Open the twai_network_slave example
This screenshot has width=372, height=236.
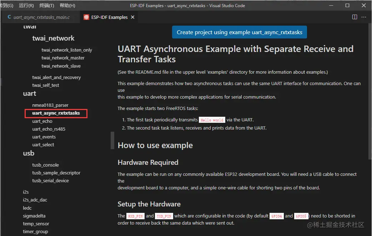pyautogui.click(x=61, y=66)
